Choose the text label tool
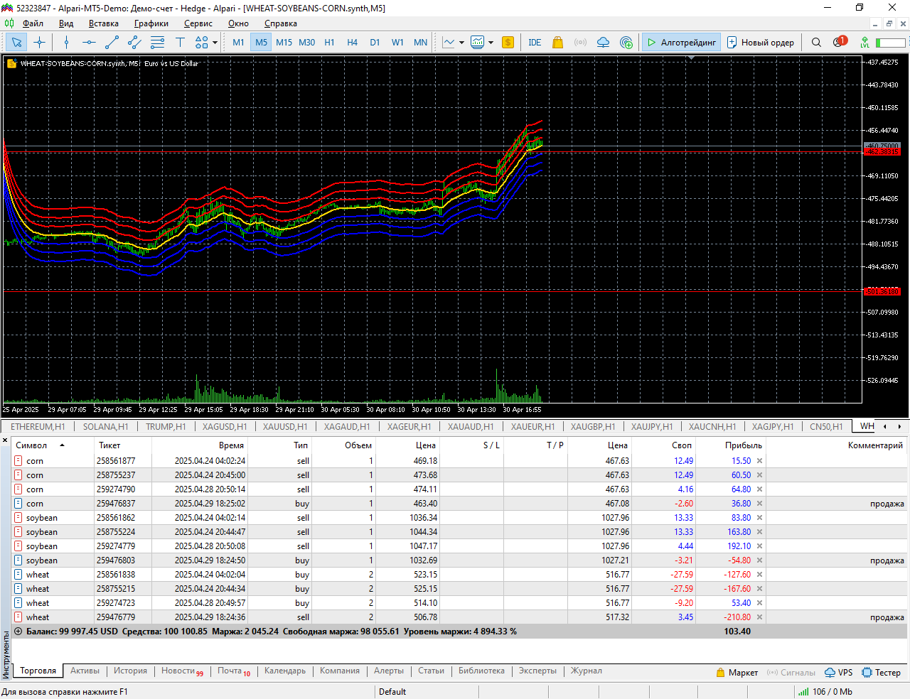Viewport: 910px width, 699px height. click(x=180, y=43)
